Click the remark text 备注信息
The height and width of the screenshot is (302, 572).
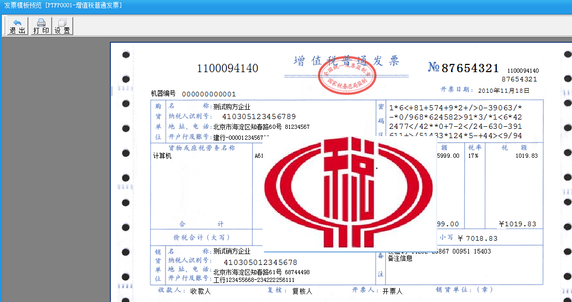point(400,258)
